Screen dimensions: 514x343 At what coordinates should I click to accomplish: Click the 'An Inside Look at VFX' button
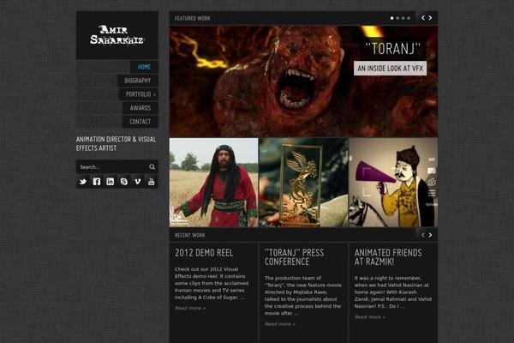coord(390,69)
